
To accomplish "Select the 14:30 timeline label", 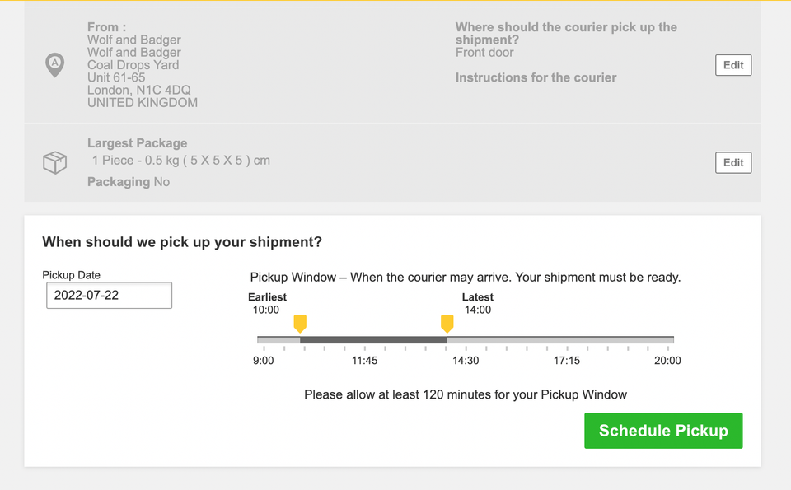I will [x=466, y=361].
